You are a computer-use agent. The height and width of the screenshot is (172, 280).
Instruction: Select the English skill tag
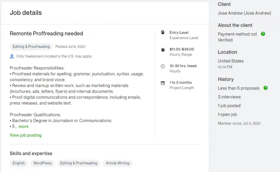(19, 163)
